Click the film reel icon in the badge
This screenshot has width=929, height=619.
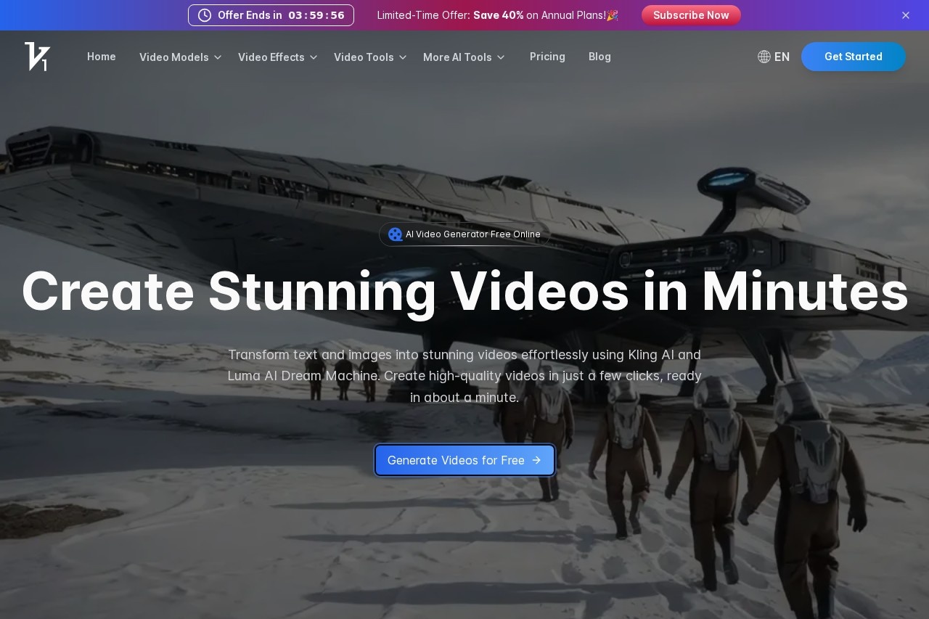click(x=396, y=234)
